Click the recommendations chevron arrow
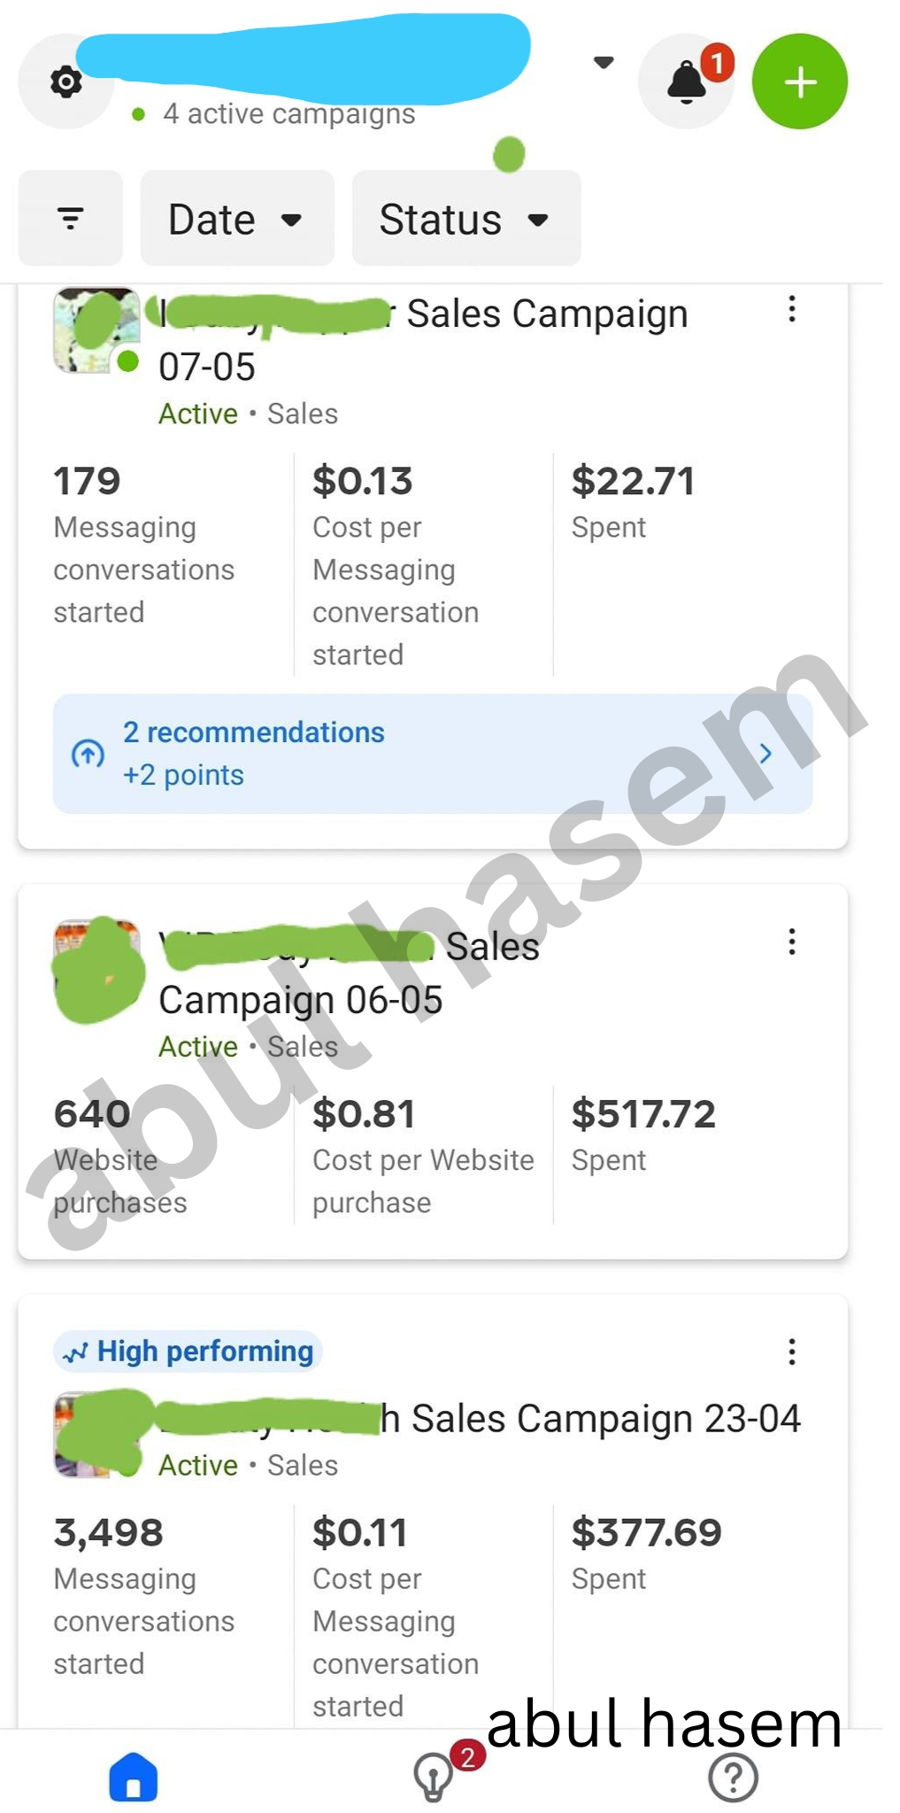Image resolution: width=900 pixels, height=1813 pixels. (765, 754)
